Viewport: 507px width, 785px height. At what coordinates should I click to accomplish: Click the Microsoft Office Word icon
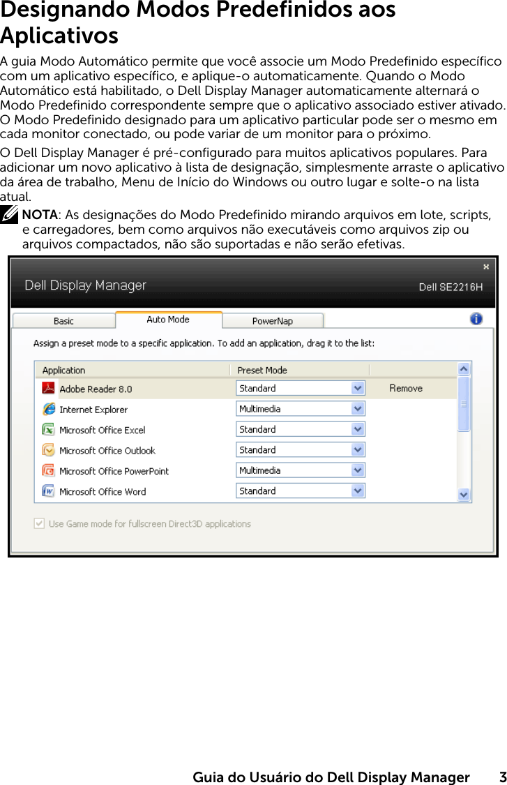pos(49,491)
